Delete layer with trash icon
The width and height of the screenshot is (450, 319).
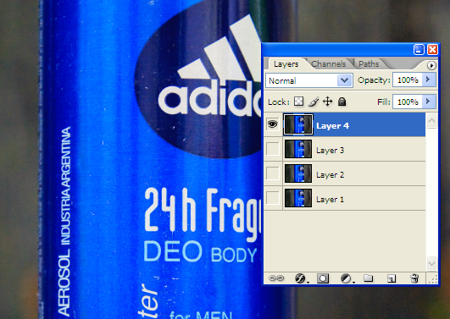click(x=414, y=278)
